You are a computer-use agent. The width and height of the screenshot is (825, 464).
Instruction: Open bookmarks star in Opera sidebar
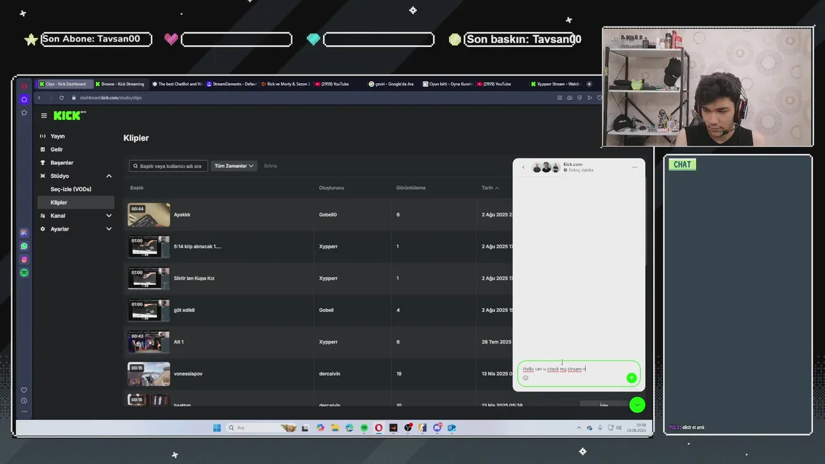tap(24, 113)
